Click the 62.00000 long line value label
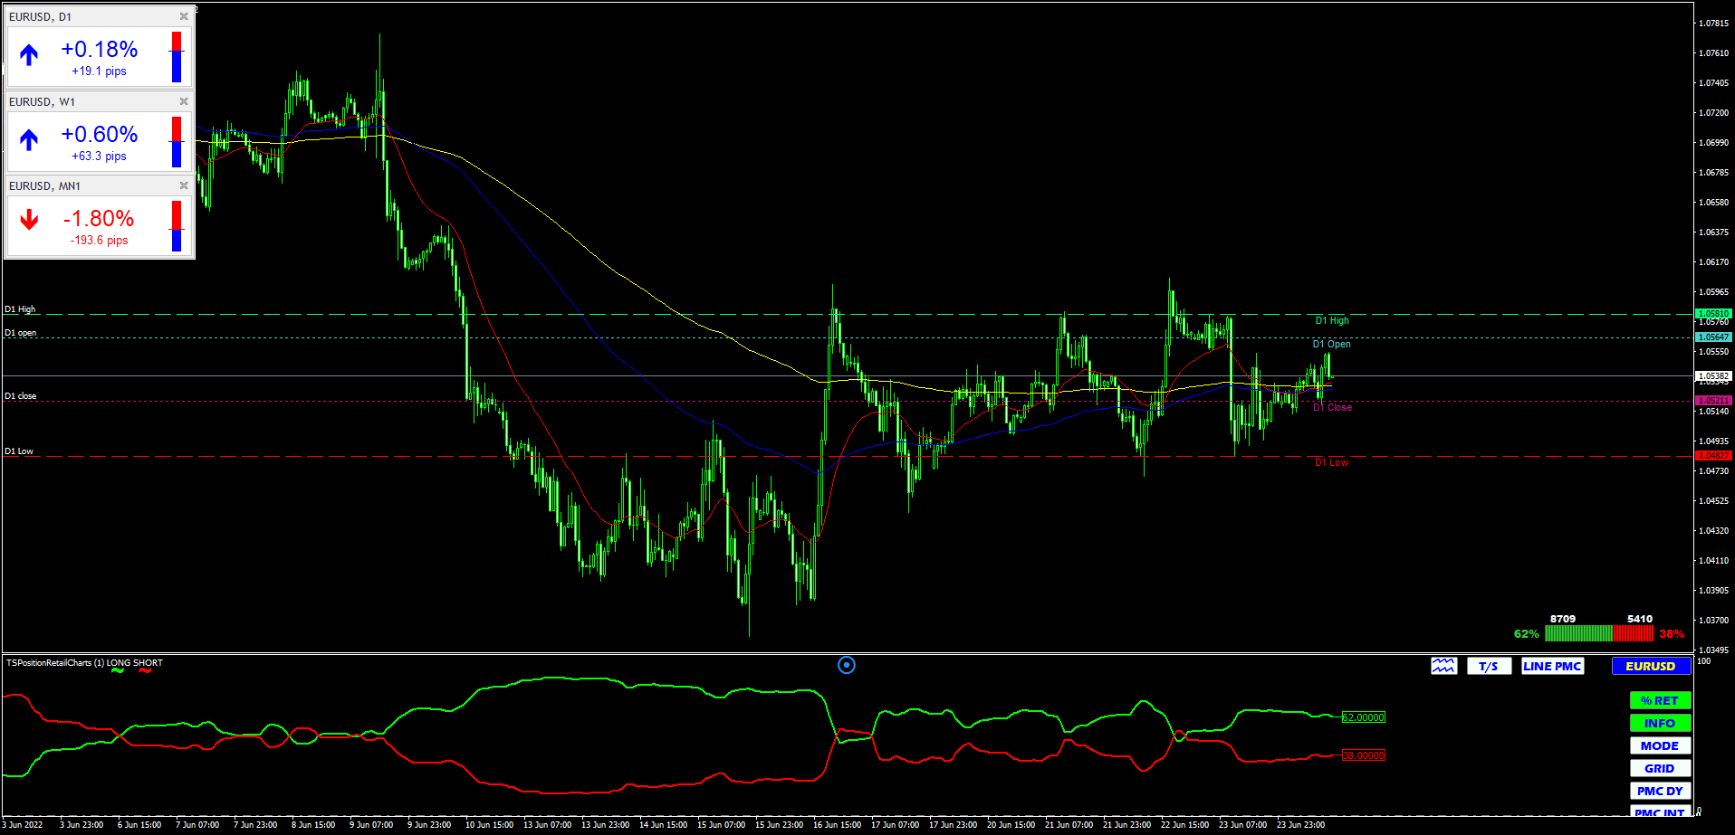 pyautogui.click(x=1364, y=717)
